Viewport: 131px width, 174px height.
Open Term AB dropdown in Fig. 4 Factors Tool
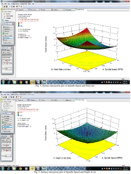click(9, 69)
